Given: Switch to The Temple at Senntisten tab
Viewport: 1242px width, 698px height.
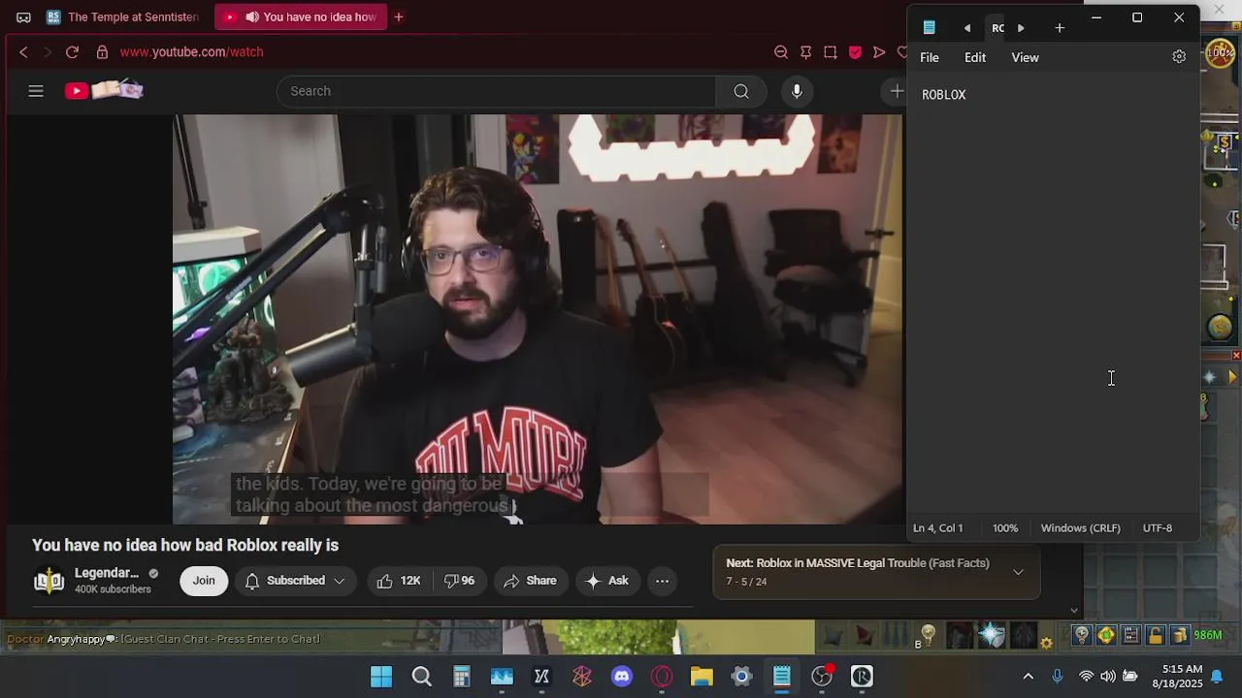Looking at the screenshot, I should tap(123, 17).
